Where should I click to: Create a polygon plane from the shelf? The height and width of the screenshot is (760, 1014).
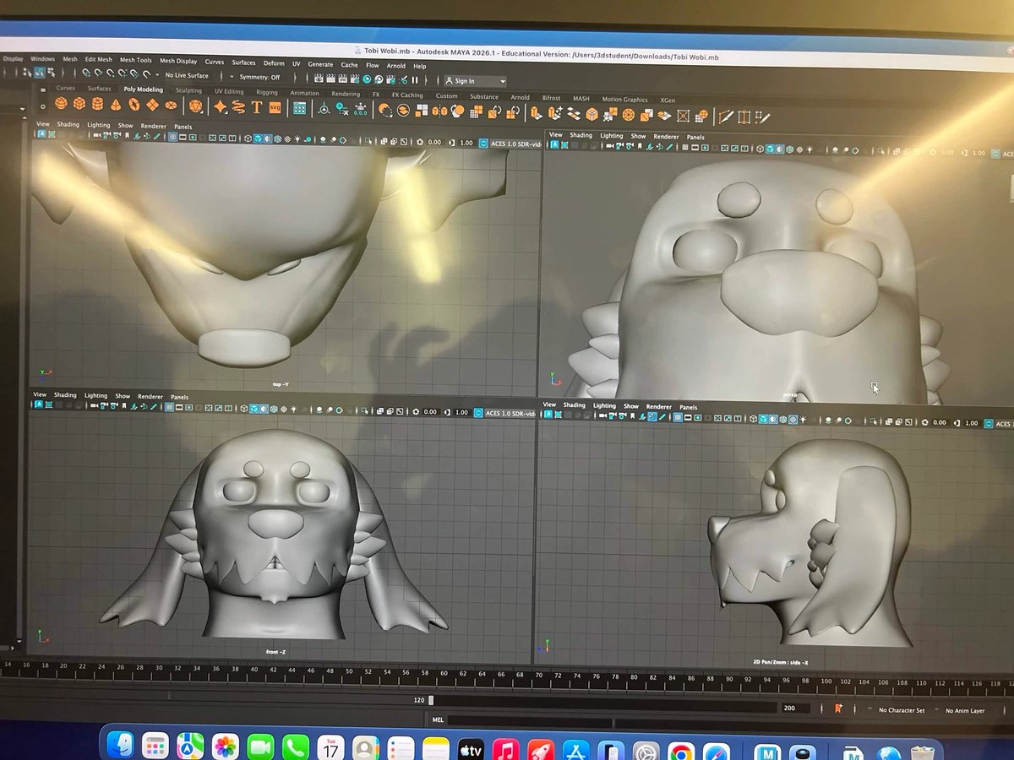click(x=153, y=105)
